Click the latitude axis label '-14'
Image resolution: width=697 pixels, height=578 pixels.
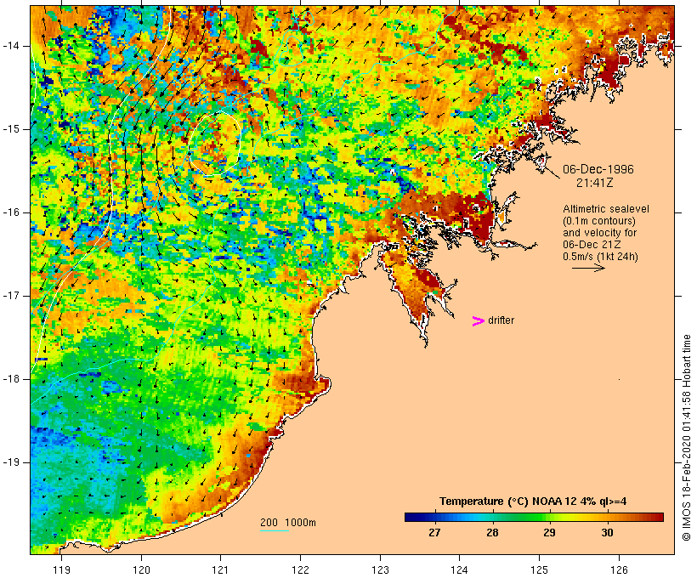tap(11, 46)
